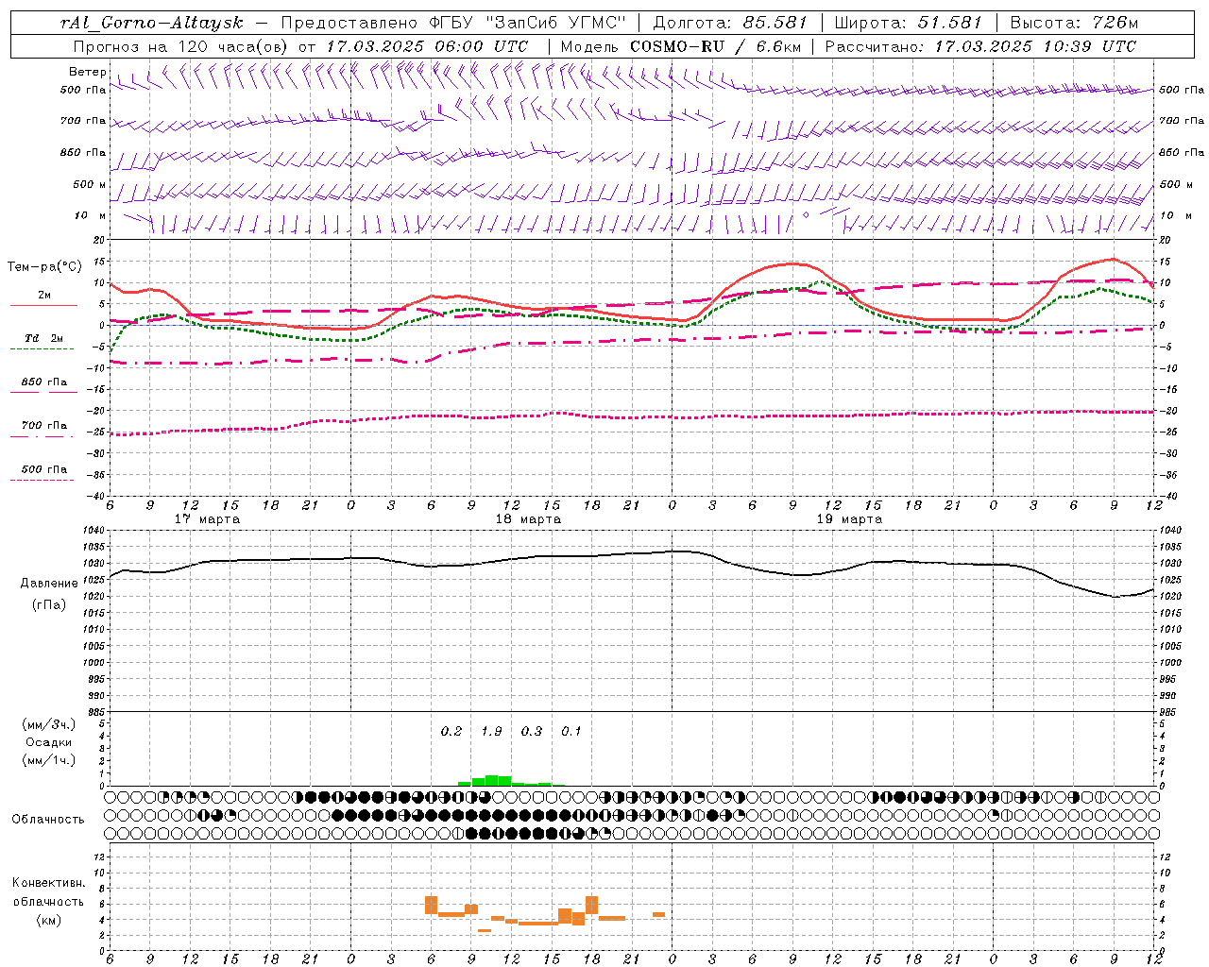
Task: Click the station name rAl_Gorno-Altaysk
Action: tap(152, 23)
